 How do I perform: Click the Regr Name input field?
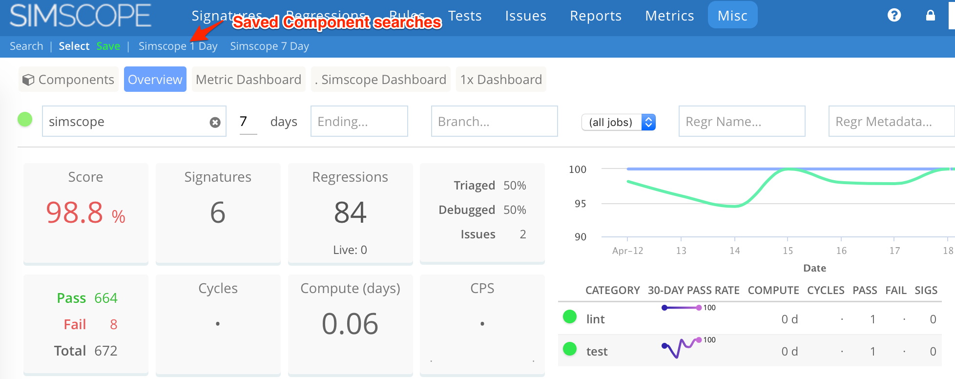(x=742, y=121)
